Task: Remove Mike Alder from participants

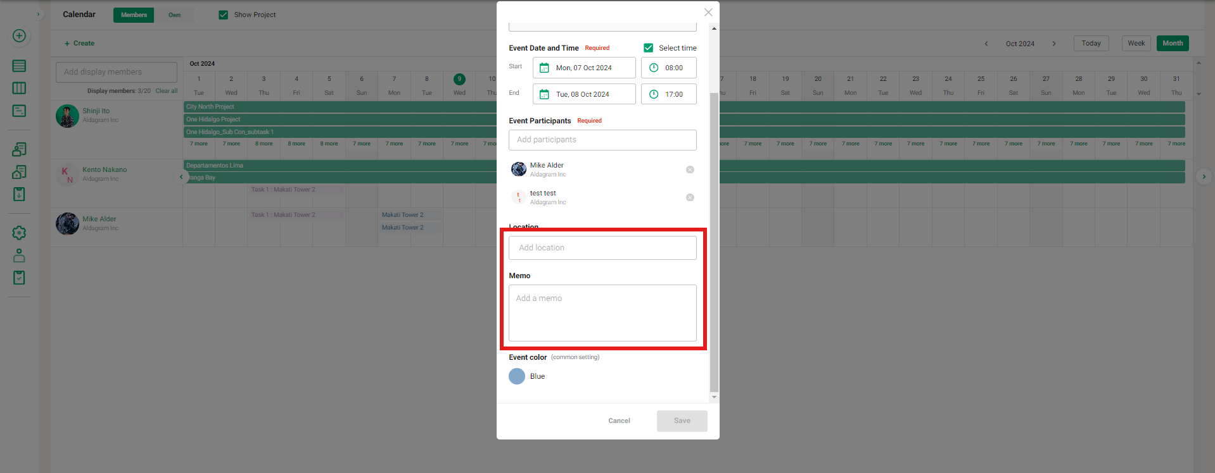Action: [690, 169]
